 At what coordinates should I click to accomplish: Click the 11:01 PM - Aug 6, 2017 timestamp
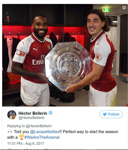pyautogui.click(x=26, y=144)
